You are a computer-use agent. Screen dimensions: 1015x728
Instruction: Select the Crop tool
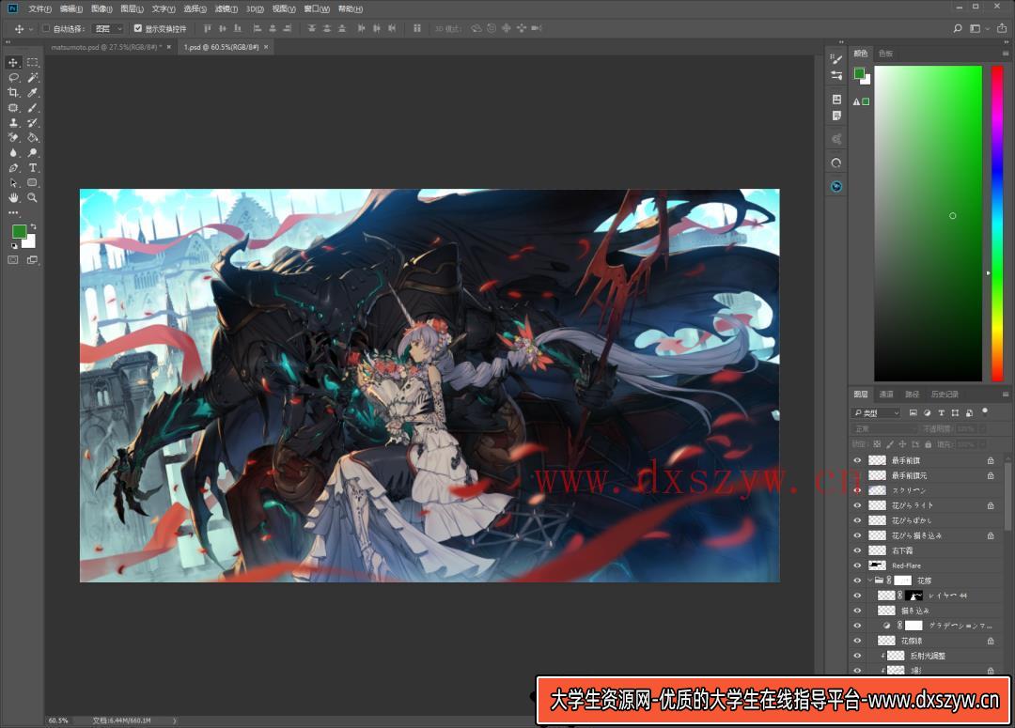click(x=13, y=93)
